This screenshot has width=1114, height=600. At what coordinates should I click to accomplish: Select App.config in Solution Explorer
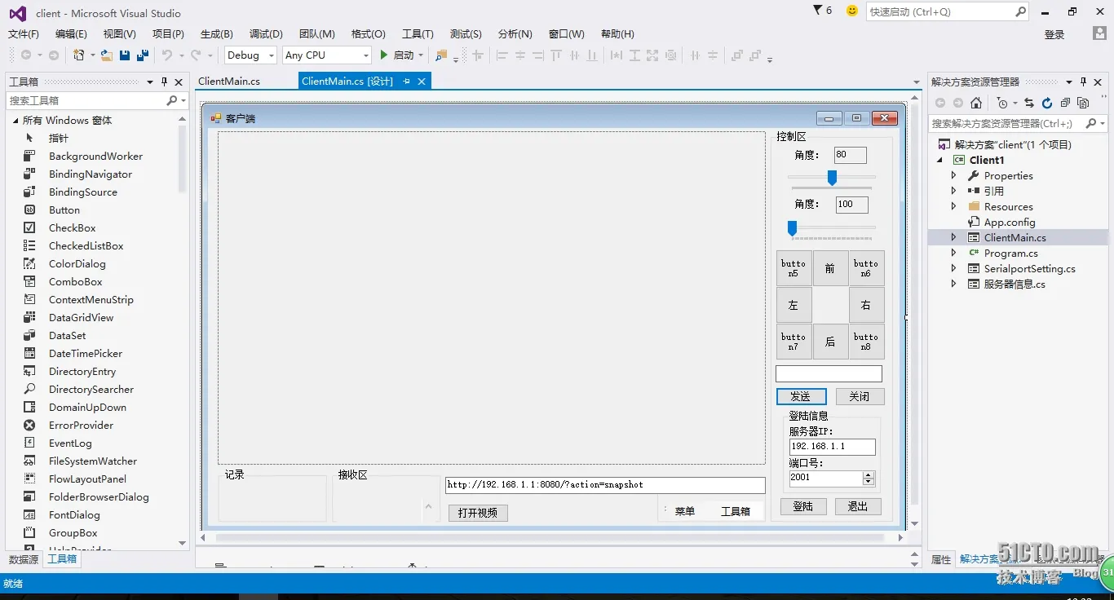(1009, 222)
